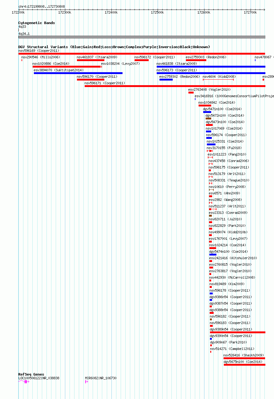The height and width of the screenshot is (399, 274).
Task: Select the nsv442930 (McCarroll2008) label
Action: point(232,277)
